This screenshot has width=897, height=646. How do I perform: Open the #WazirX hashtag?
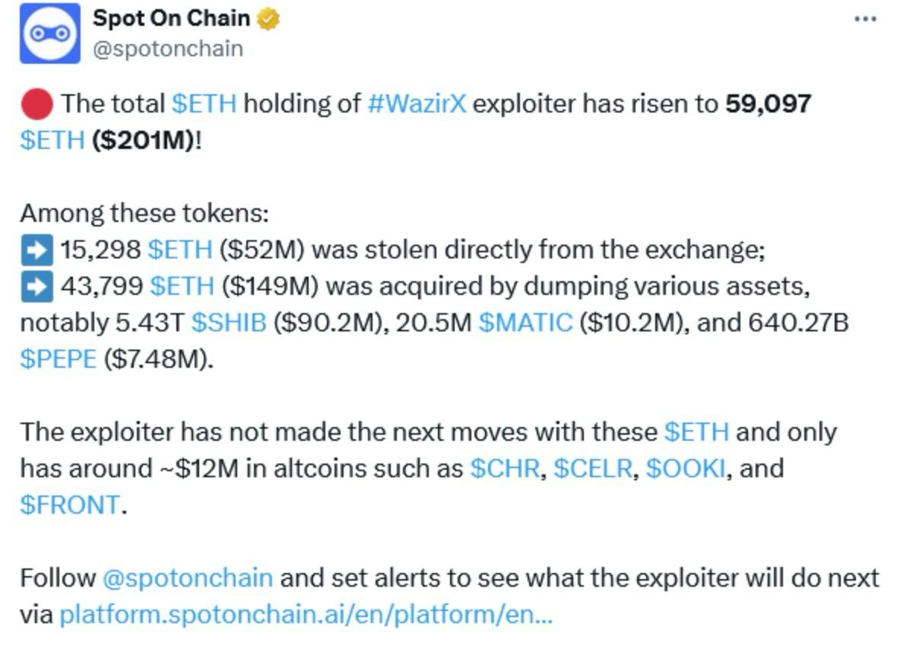[x=416, y=103]
